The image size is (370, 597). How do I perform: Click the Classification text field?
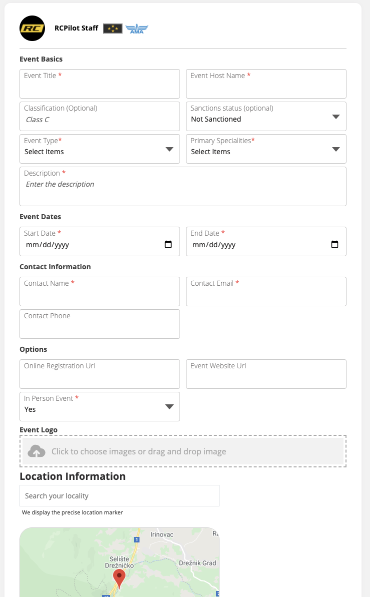click(x=99, y=120)
